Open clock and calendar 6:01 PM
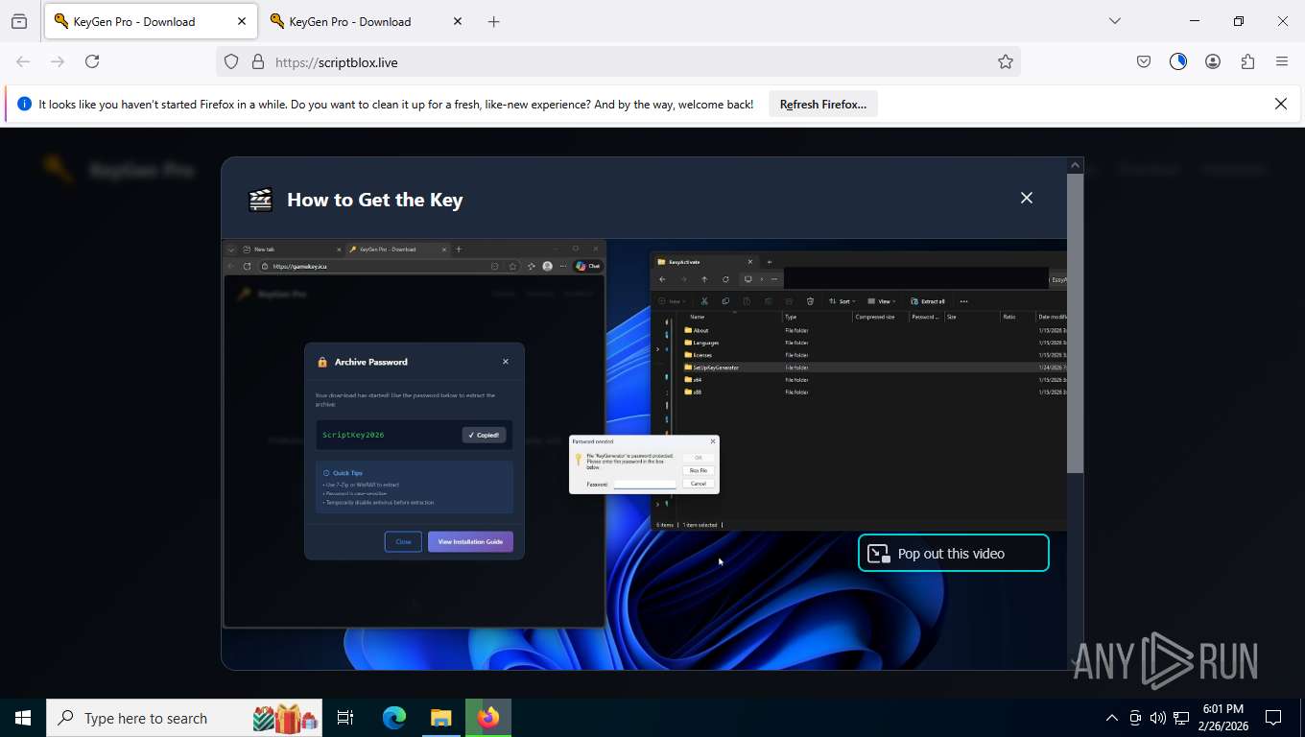 pyautogui.click(x=1222, y=718)
